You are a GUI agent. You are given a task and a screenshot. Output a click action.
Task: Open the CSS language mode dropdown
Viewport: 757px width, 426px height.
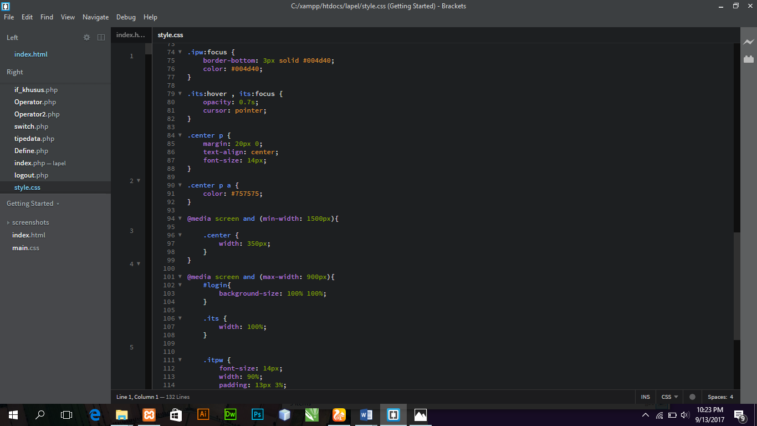tap(669, 397)
